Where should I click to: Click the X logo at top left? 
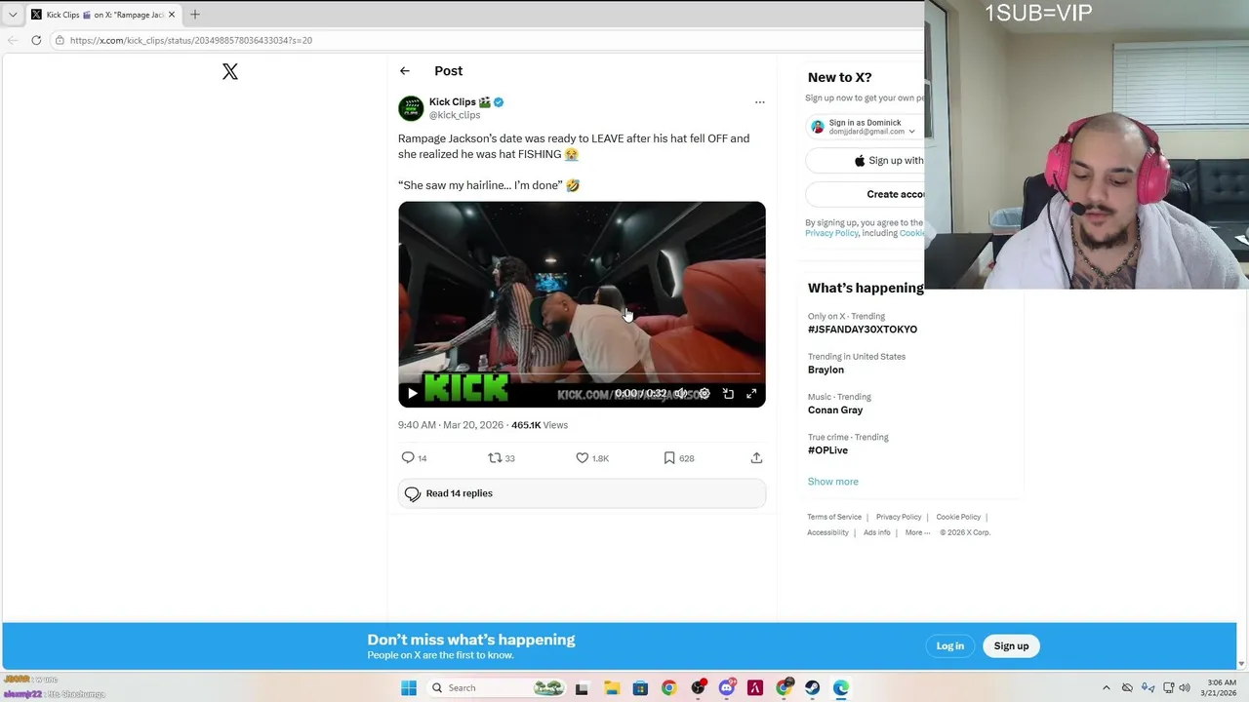click(x=230, y=71)
